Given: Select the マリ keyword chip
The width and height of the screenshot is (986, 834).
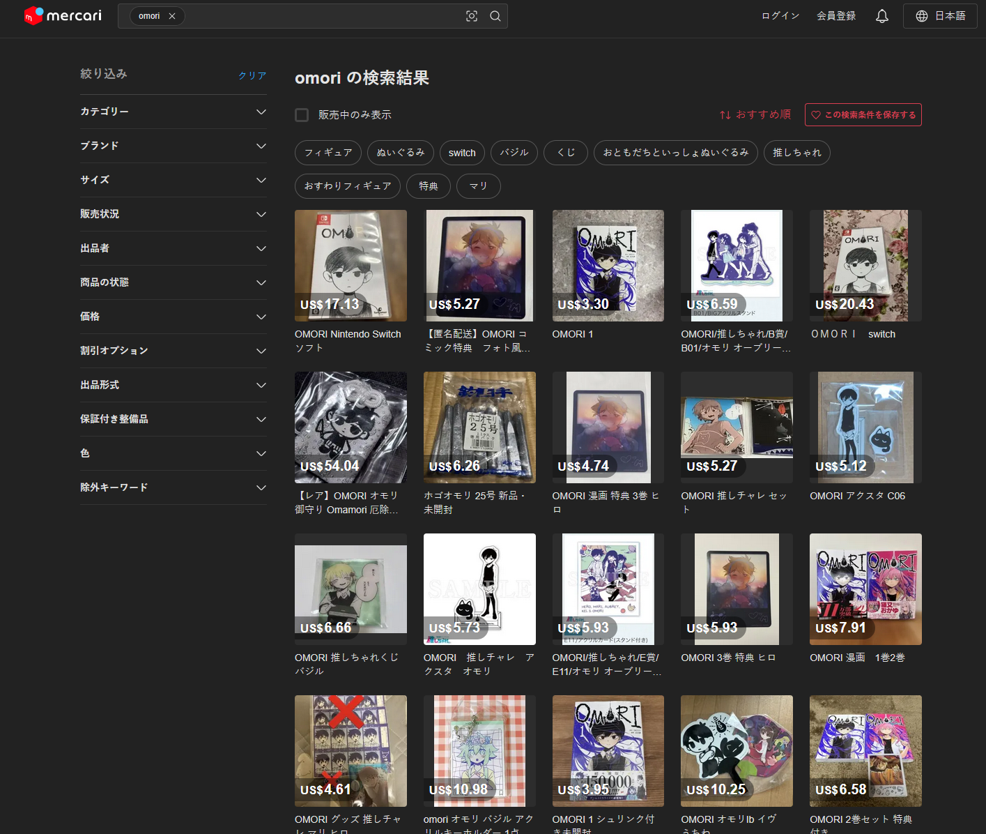Looking at the screenshot, I should click(479, 186).
